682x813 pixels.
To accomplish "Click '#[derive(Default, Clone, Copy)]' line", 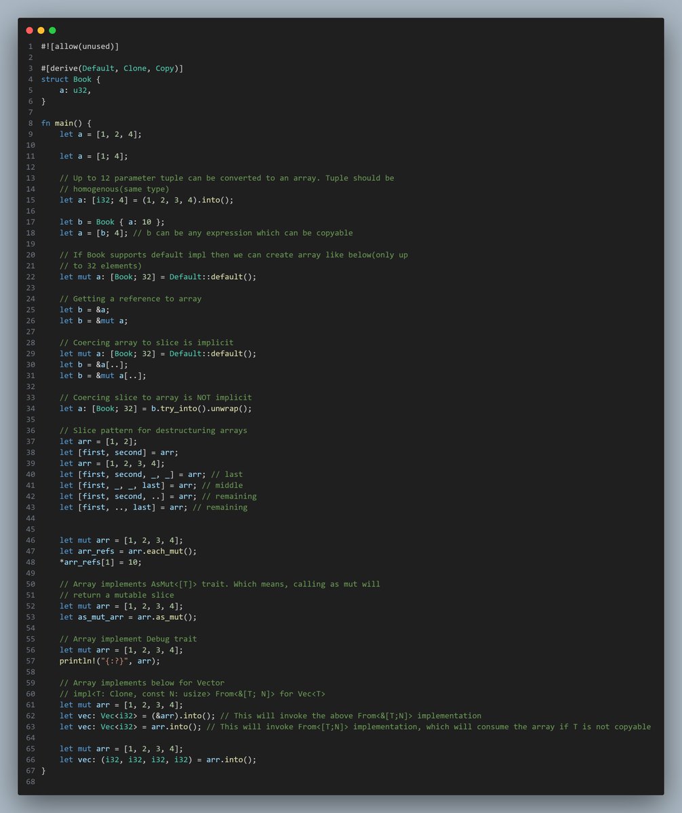I will (112, 68).
